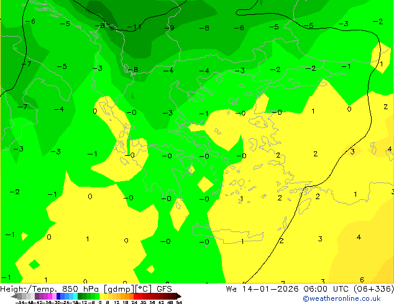Click the gray swatch in the color scale
Screen dimensions: 394x304
point(20,297)
